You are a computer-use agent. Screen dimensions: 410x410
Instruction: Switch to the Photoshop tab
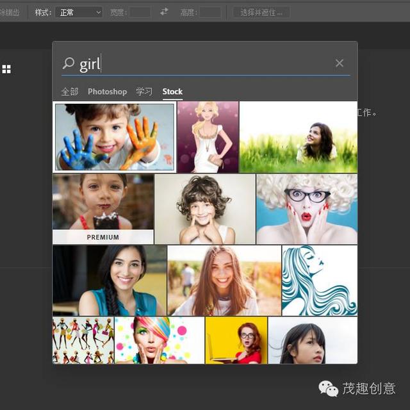tap(108, 92)
